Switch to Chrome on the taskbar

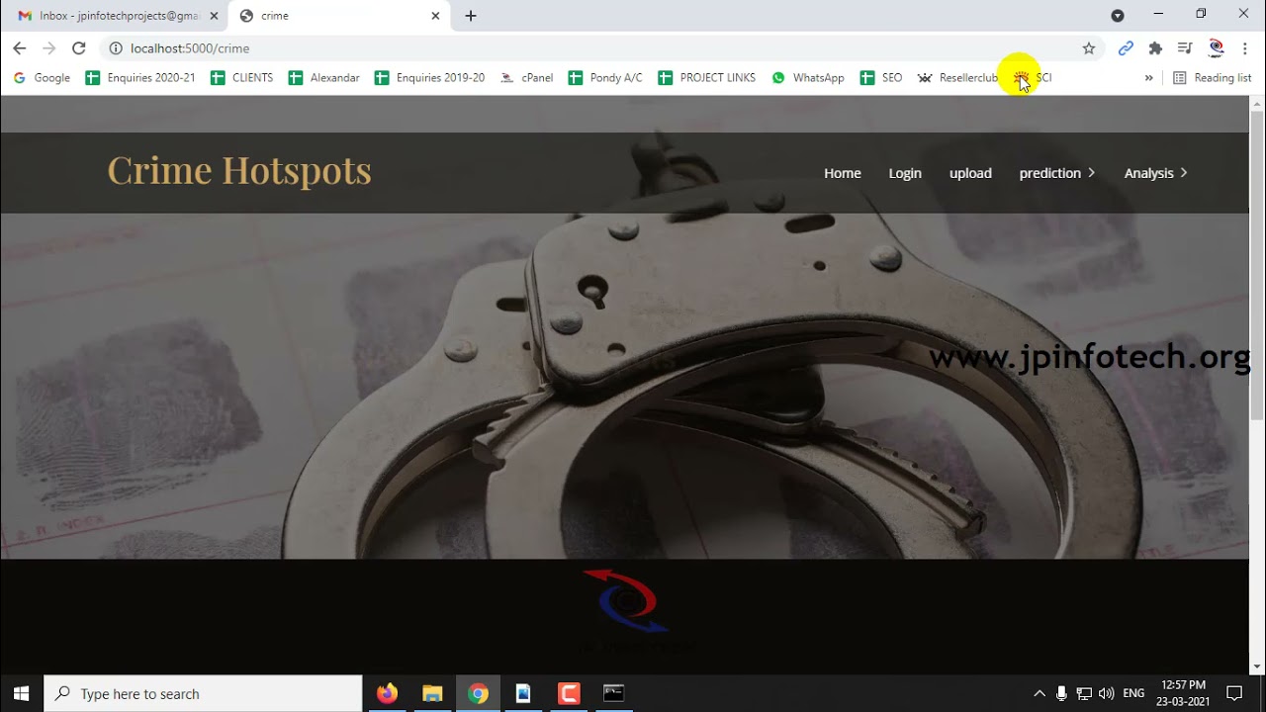pos(478,693)
